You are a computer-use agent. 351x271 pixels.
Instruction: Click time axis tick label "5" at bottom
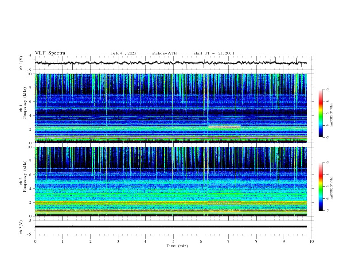[x=173, y=241]
